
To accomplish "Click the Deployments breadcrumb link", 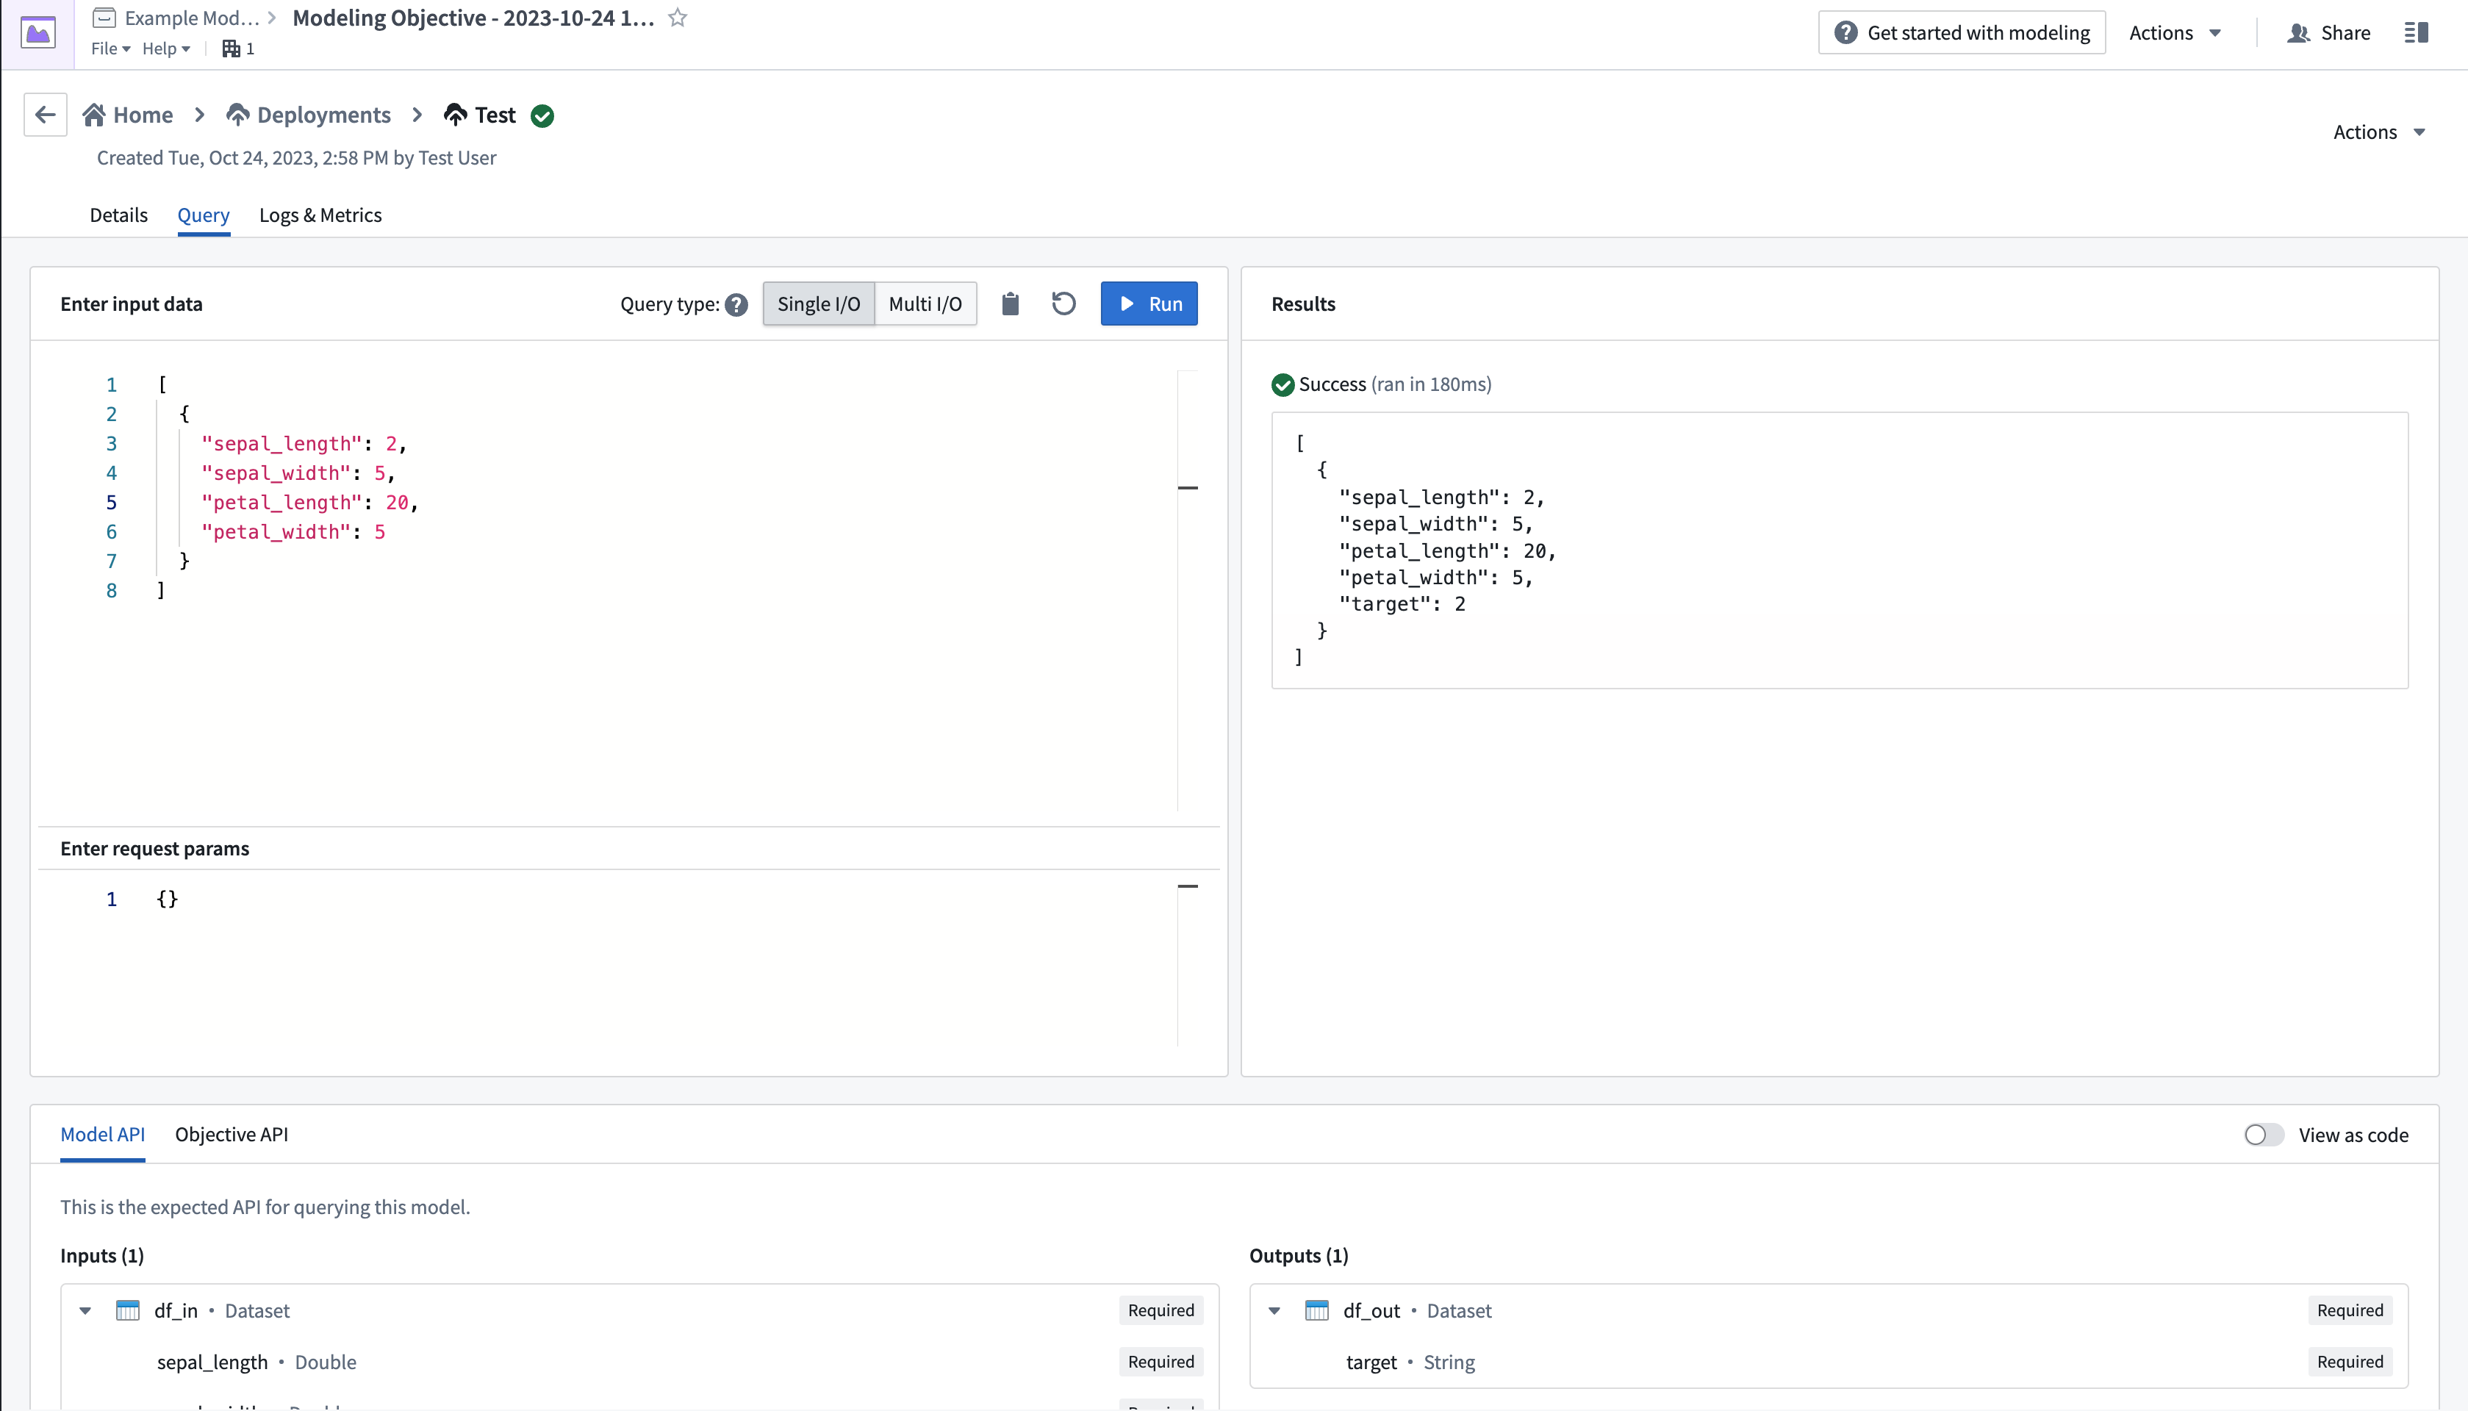I will [324, 114].
